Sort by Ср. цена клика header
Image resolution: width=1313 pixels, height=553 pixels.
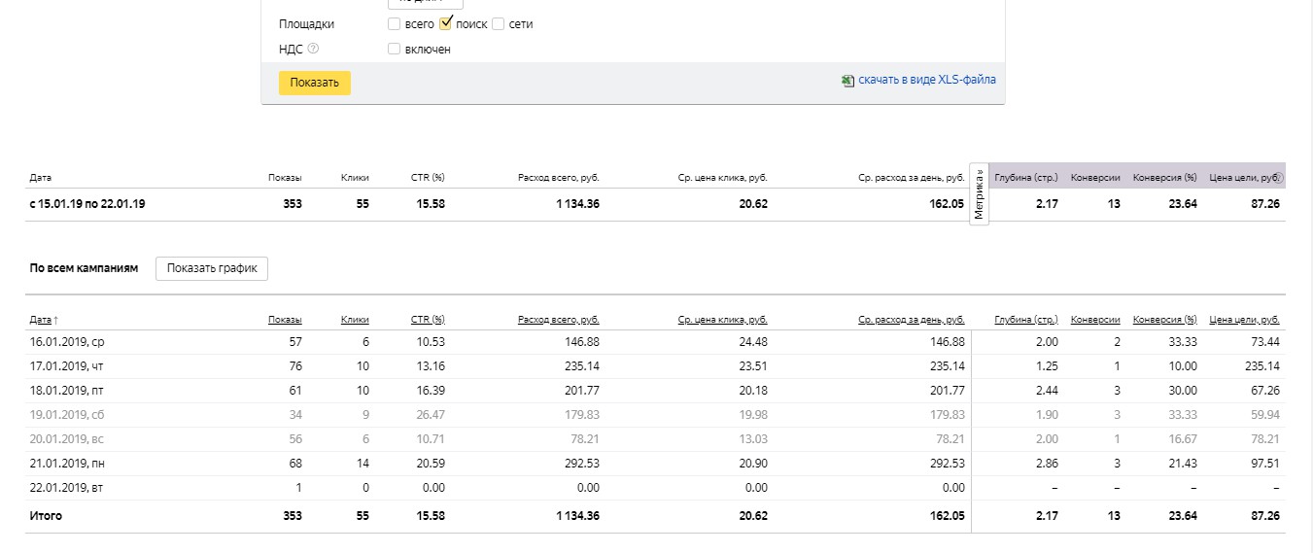click(x=723, y=320)
